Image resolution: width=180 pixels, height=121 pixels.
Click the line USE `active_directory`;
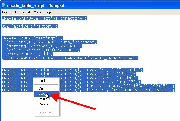30,26
